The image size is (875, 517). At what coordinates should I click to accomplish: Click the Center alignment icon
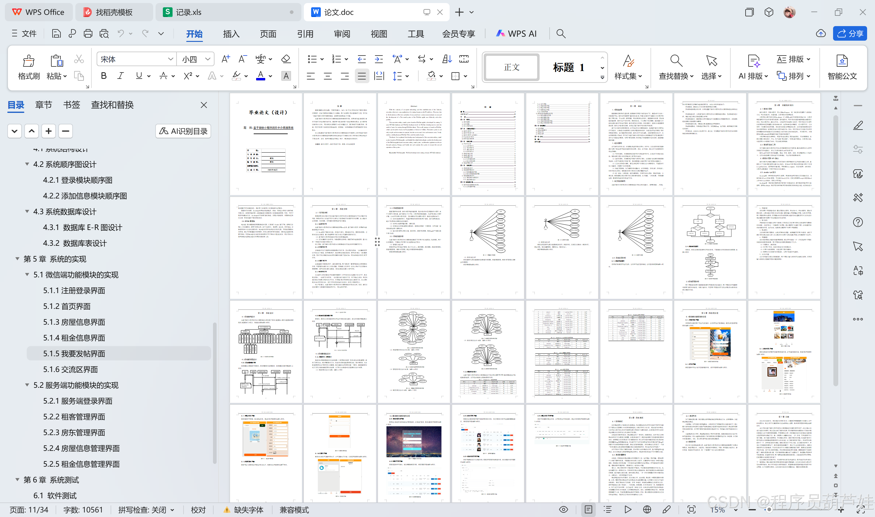328,76
